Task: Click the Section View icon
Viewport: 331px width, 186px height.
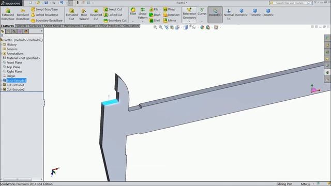Action: click(x=172, y=27)
